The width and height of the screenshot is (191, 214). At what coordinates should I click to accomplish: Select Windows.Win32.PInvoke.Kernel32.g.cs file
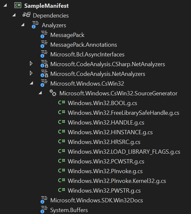click(117, 181)
